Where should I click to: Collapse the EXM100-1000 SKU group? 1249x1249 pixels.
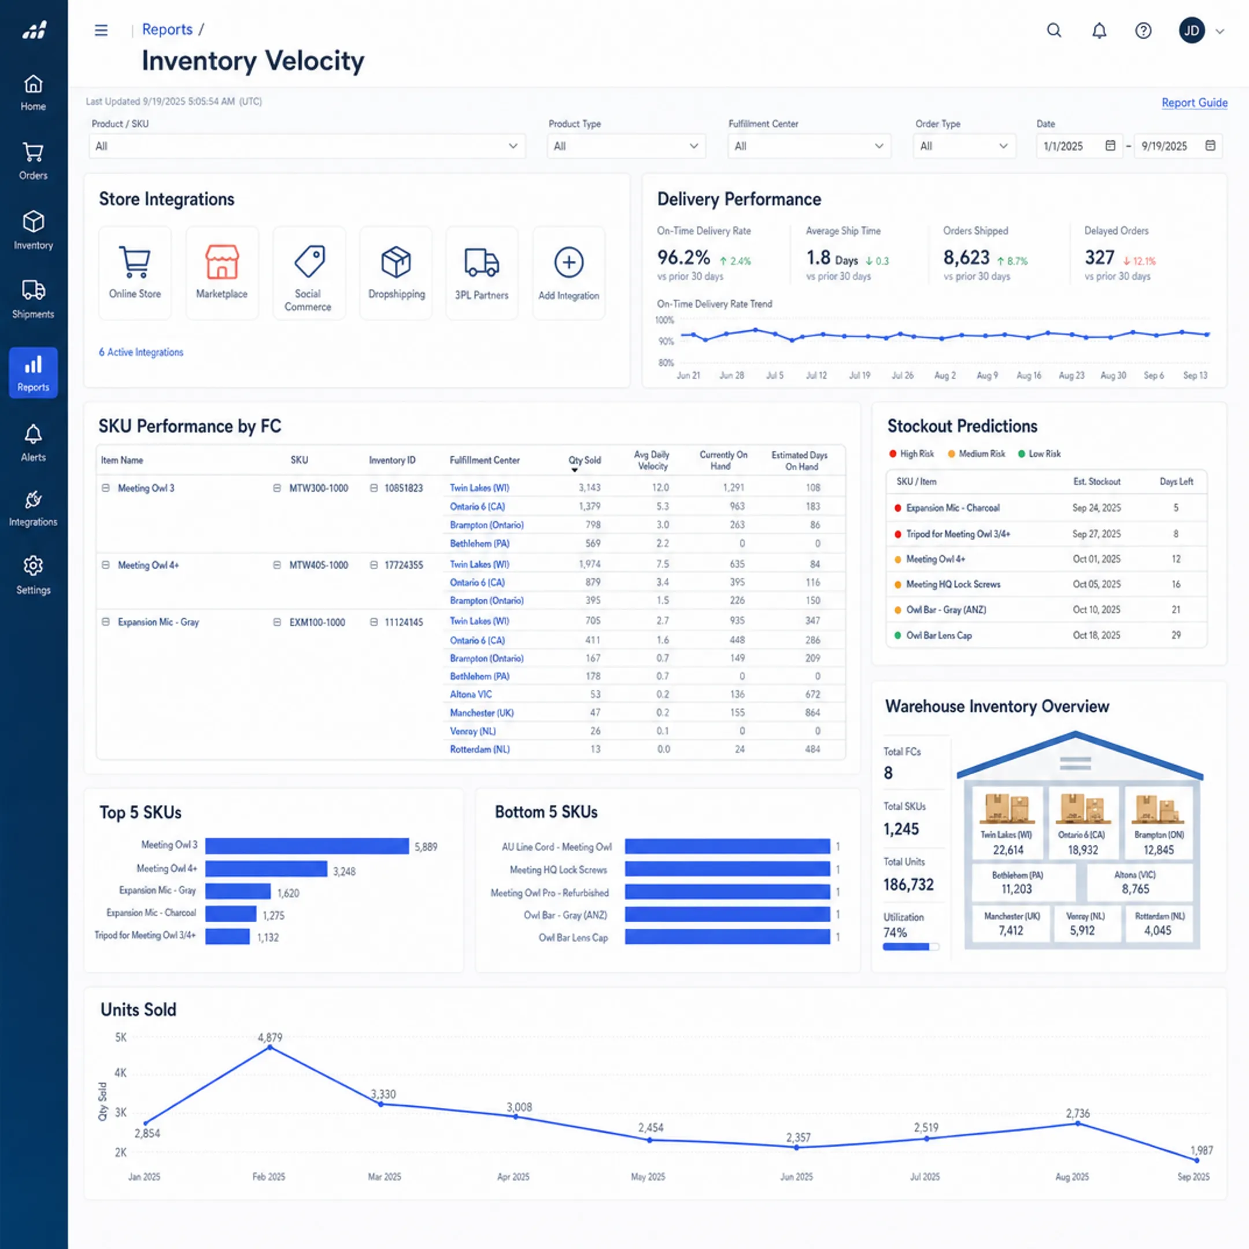coord(277,622)
